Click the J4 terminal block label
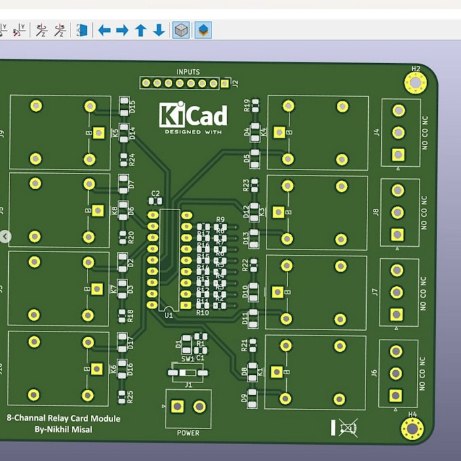 [x=377, y=133]
